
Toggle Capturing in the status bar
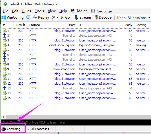pos(11,129)
